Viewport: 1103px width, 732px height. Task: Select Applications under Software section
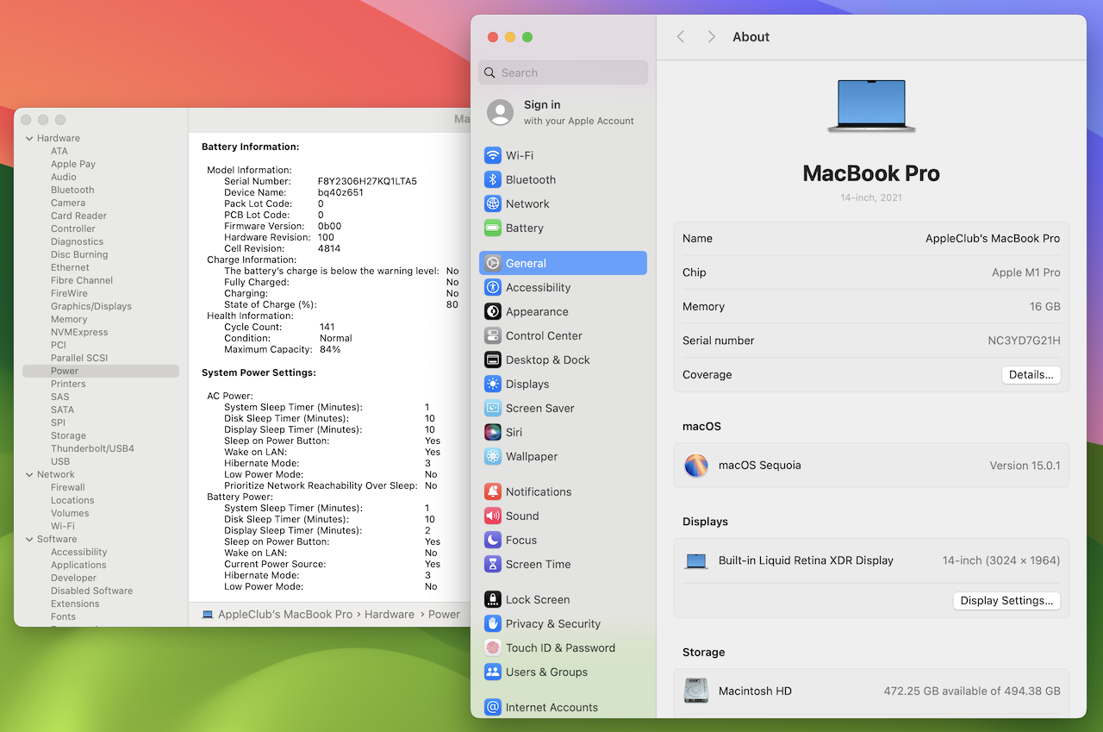(x=78, y=565)
